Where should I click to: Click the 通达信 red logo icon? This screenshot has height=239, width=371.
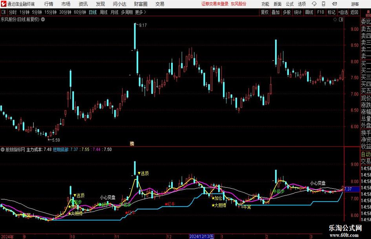pyautogui.click(x=4, y=4)
